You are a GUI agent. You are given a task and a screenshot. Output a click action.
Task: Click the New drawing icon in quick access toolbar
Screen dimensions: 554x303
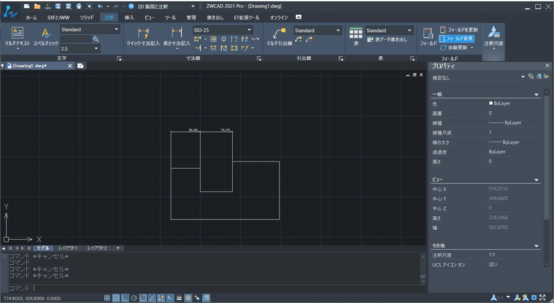pyautogui.click(x=27, y=6)
